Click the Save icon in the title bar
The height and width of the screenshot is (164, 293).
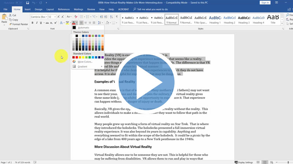[28, 3]
